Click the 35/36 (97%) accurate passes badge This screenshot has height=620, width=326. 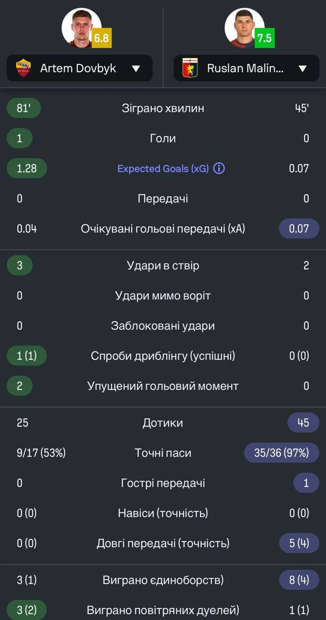pyautogui.click(x=281, y=453)
